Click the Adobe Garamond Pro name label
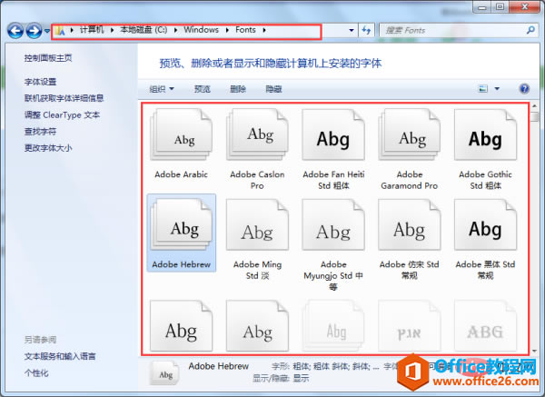This screenshot has height=397, width=545. click(x=410, y=180)
